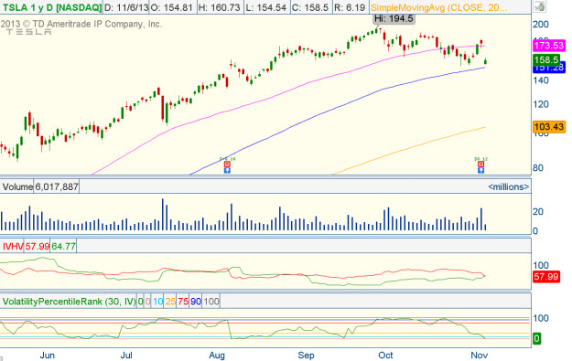
Task: Select the high price H: 160.73
Action: click(x=219, y=7)
